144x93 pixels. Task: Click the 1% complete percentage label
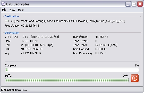[137, 65]
